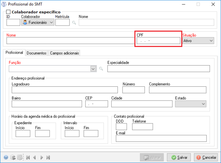Image resolution: width=221 pixels, height=163 pixels.
Task: Click the search magnifier next to Função
Action: click(x=101, y=69)
